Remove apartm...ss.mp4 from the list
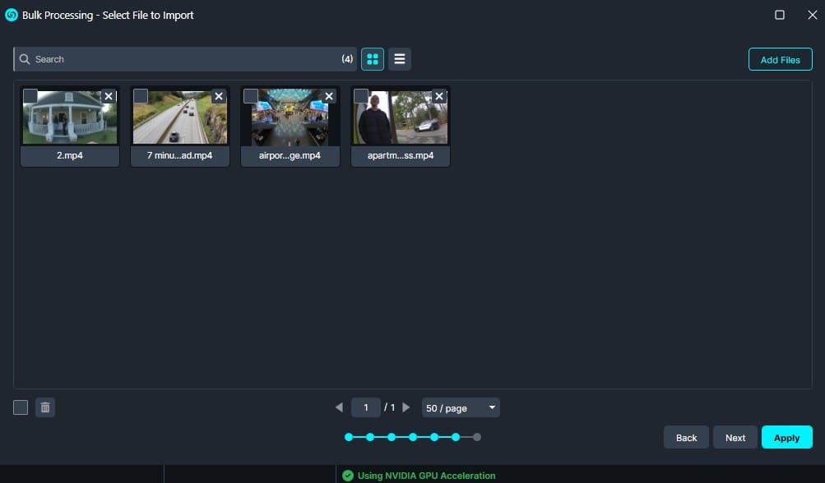825x483 pixels. (439, 96)
